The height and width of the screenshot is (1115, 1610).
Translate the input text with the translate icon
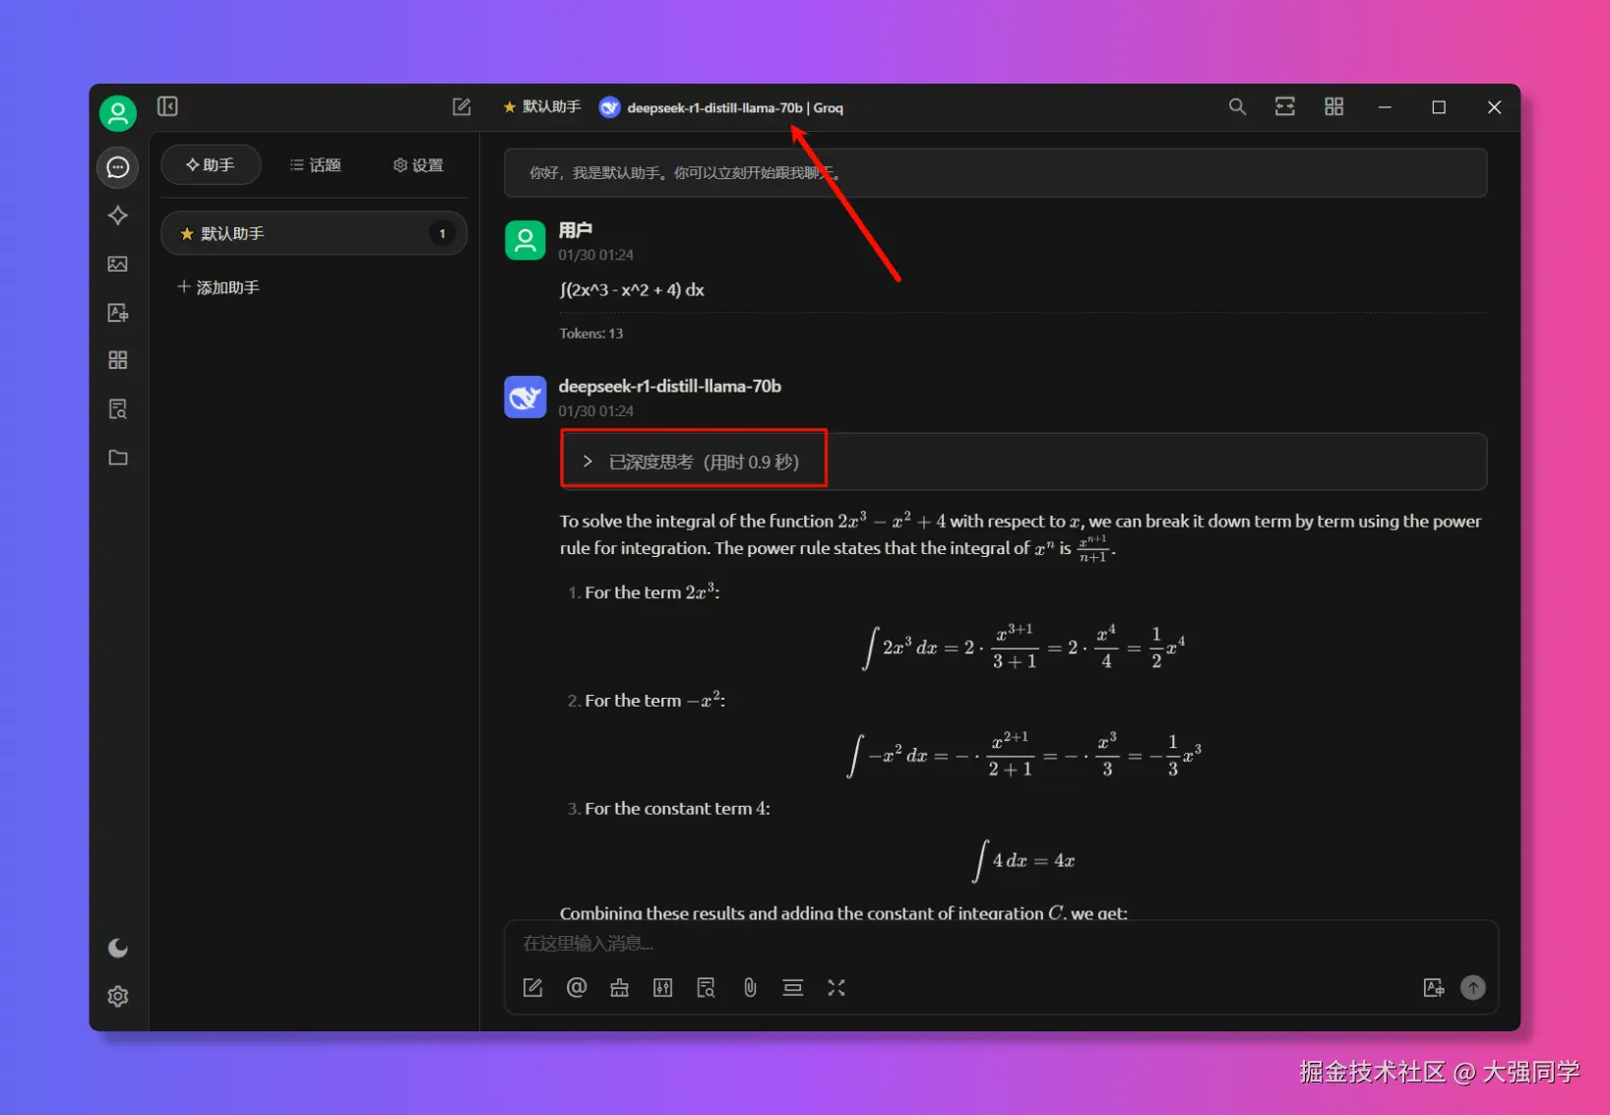(x=1434, y=988)
